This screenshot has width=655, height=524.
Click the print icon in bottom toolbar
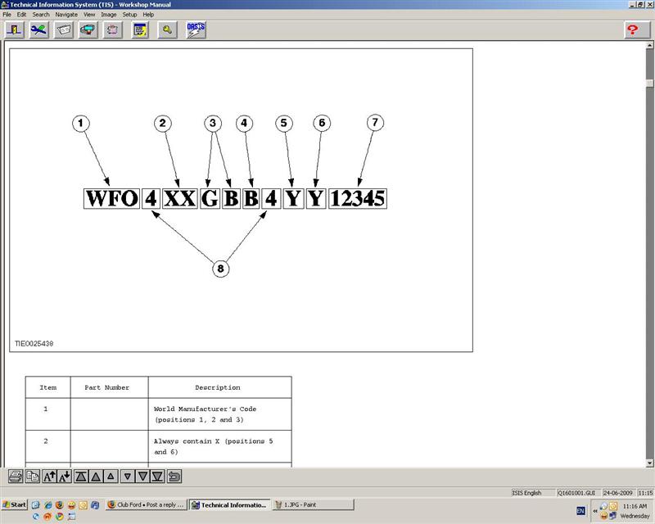click(x=16, y=476)
